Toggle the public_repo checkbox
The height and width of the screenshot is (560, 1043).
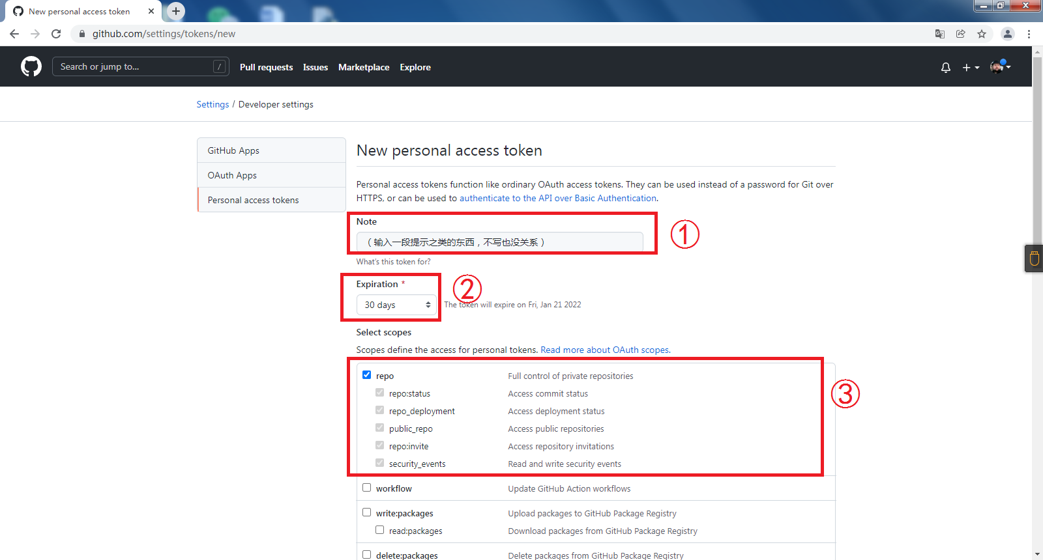tap(380, 428)
